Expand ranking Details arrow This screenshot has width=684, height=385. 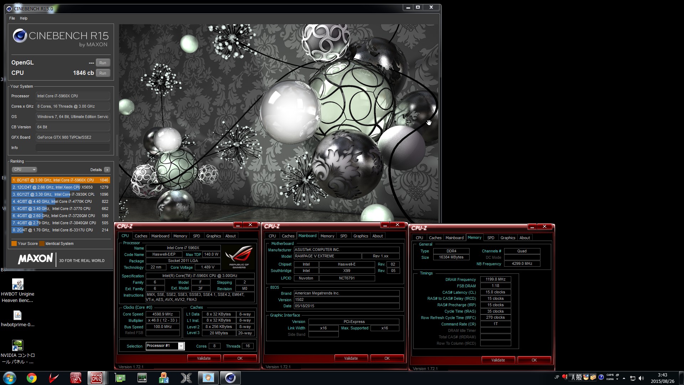click(x=107, y=170)
